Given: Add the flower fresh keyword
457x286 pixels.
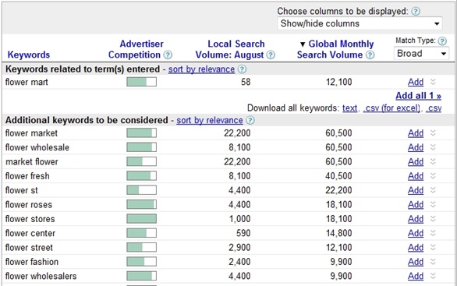Looking at the screenshot, I should [416, 176].
